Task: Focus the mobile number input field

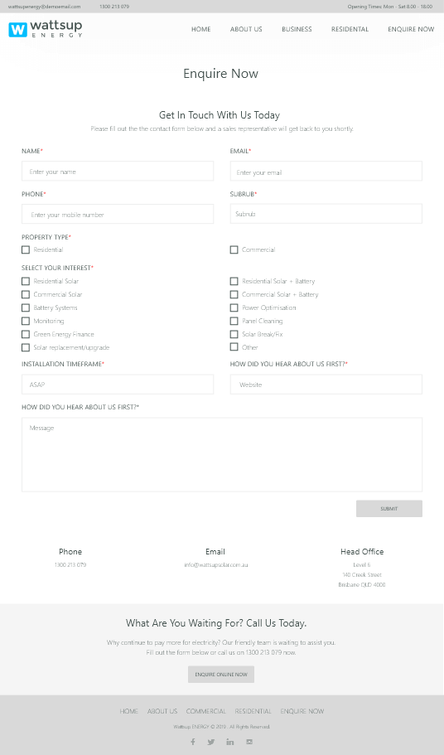Action: click(118, 215)
